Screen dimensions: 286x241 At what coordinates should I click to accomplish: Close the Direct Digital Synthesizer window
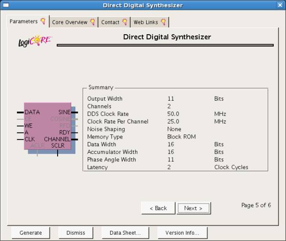coord(280,5)
